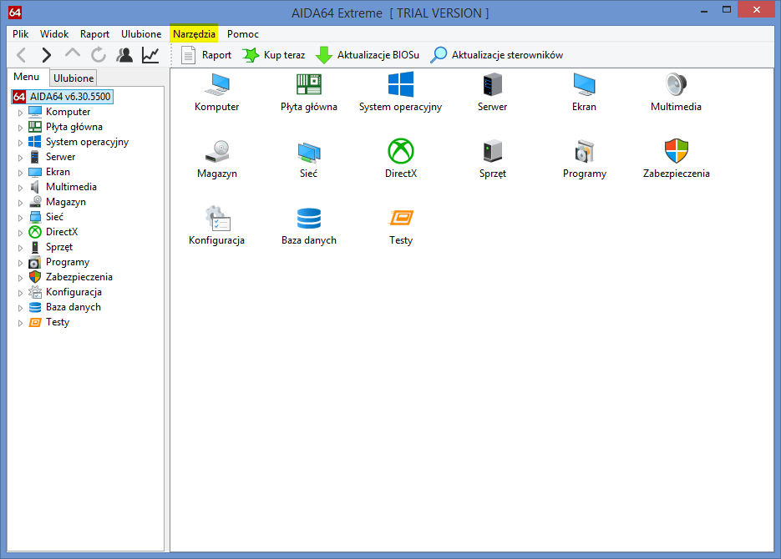Expand the Sprzęt tree node

[x=20, y=248]
